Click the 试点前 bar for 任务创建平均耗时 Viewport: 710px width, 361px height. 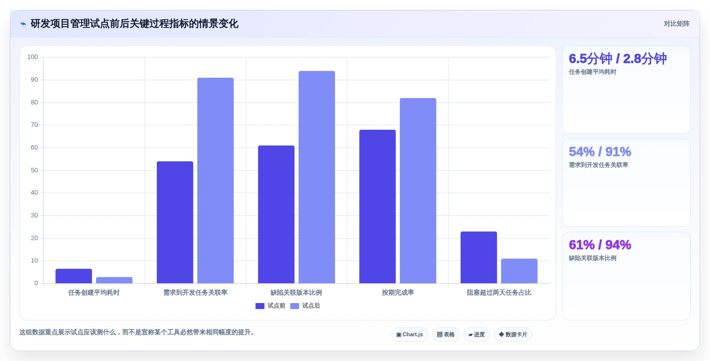point(74,276)
